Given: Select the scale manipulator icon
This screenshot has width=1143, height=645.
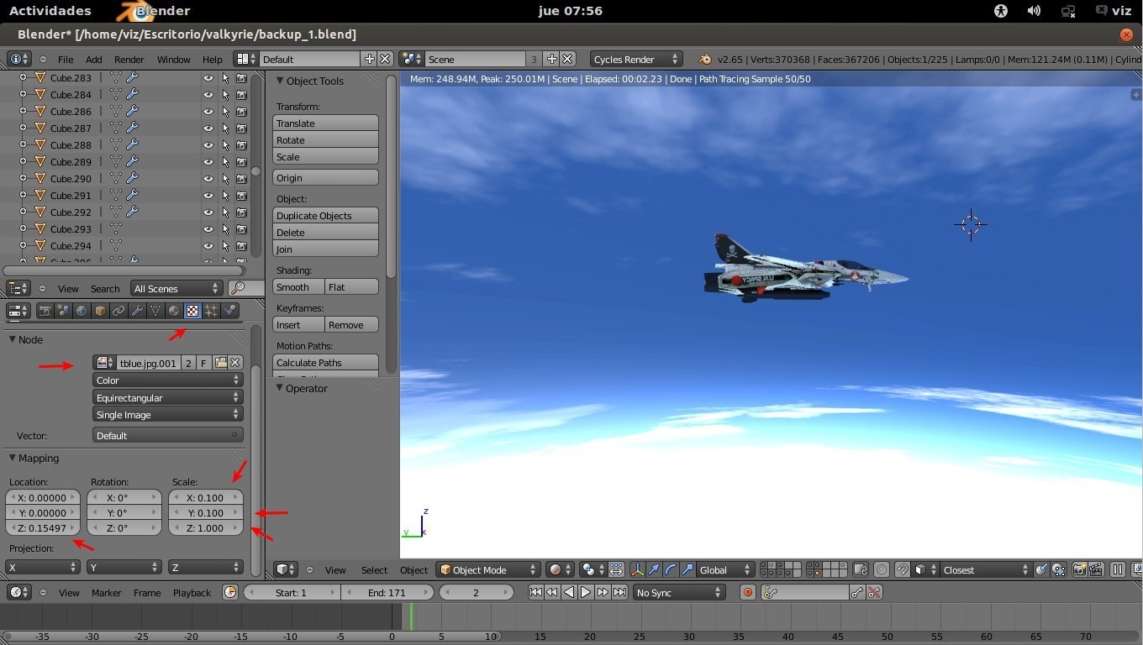Looking at the screenshot, I should tap(687, 569).
